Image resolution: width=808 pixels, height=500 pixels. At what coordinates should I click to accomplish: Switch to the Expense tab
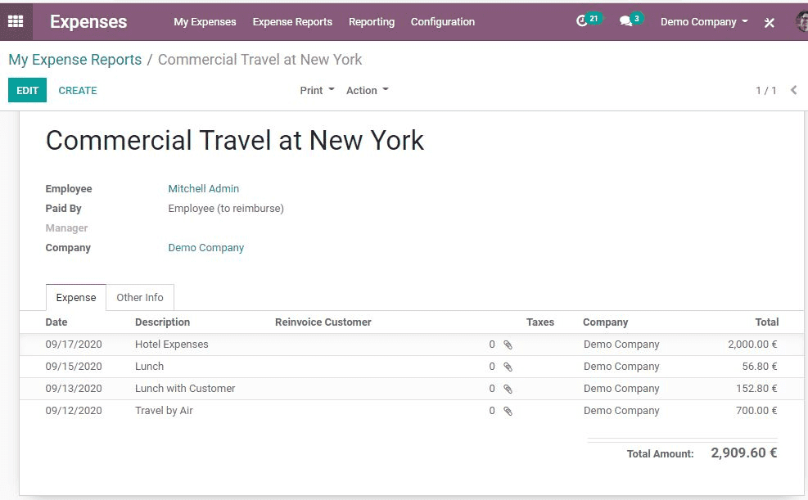coord(76,297)
